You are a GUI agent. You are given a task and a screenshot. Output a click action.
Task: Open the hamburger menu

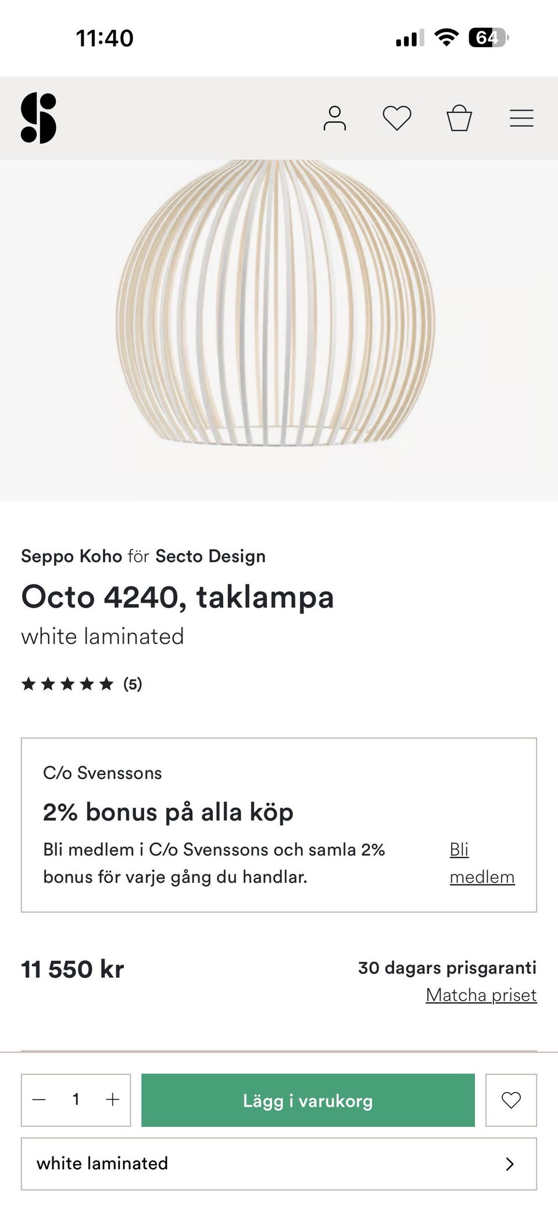click(x=521, y=118)
